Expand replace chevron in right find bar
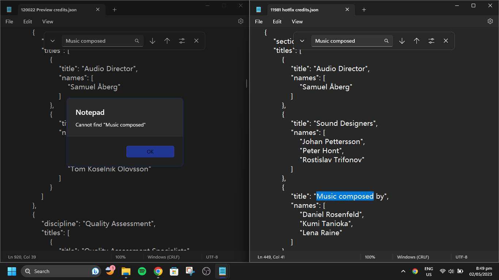The height and width of the screenshot is (280, 499). 302,41
